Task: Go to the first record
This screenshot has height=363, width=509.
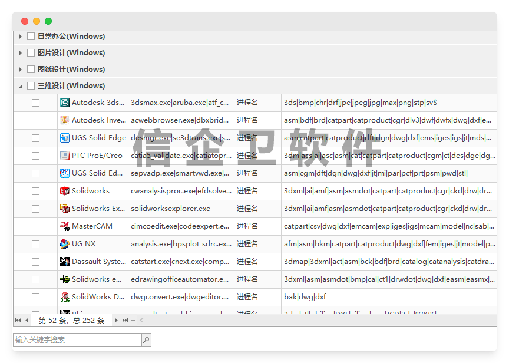Action: click(18, 321)
